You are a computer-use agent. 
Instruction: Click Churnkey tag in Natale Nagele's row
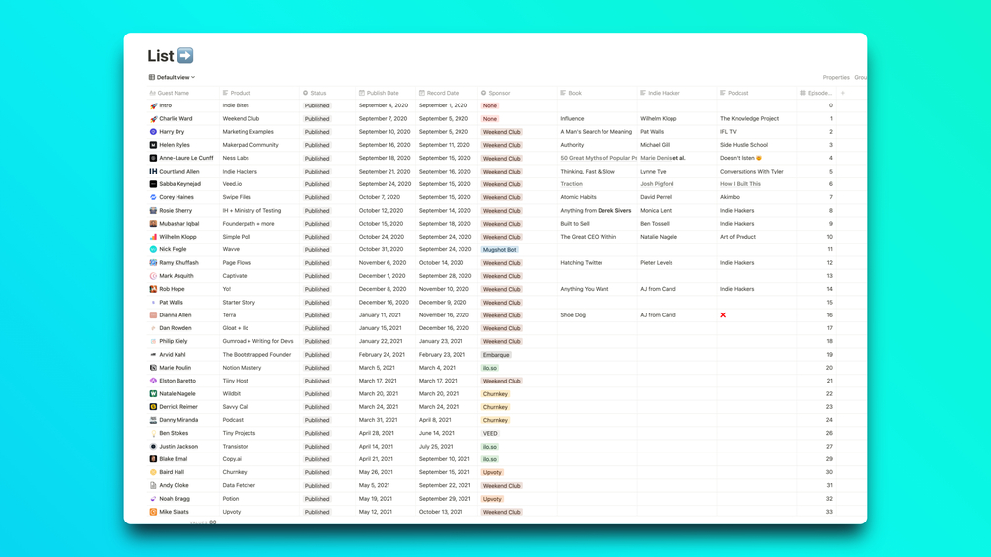click(x=495, y=394)
